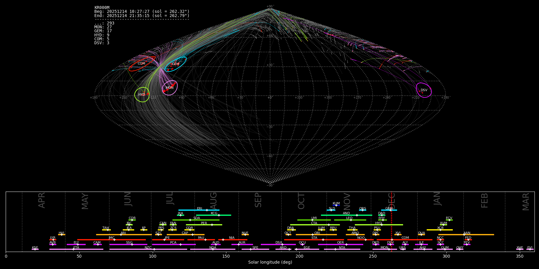Click the DSV radiant circle on the sky map
The height and width of the screenshot is (269, 539).
click(424, 90)
